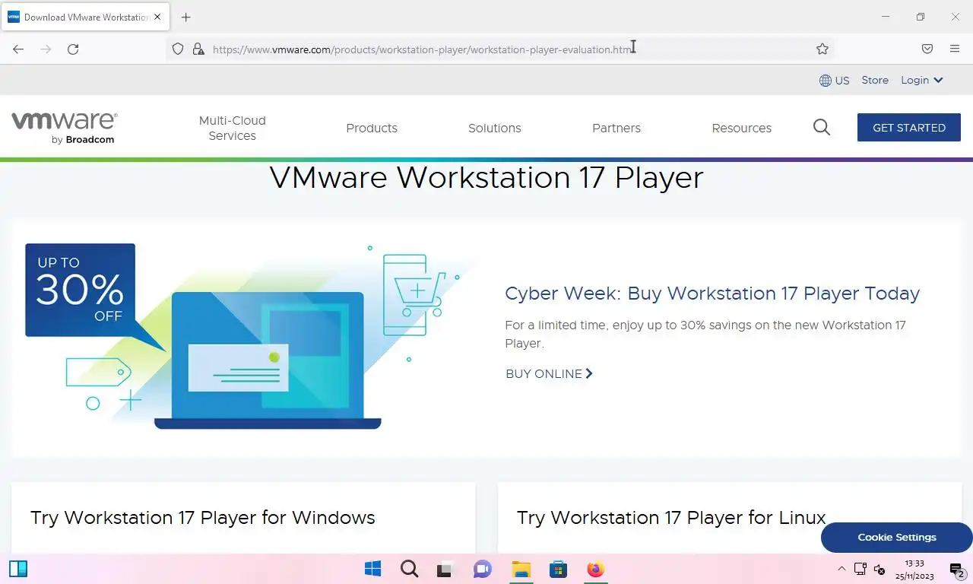This screenshot has height=584, width=973.
Task: Show site security padlock information
Action: 198,49
